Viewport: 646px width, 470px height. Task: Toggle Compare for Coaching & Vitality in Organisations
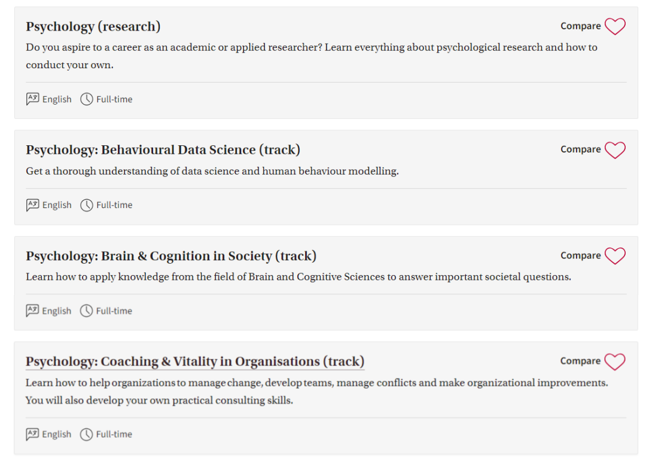tap(580, 361)
